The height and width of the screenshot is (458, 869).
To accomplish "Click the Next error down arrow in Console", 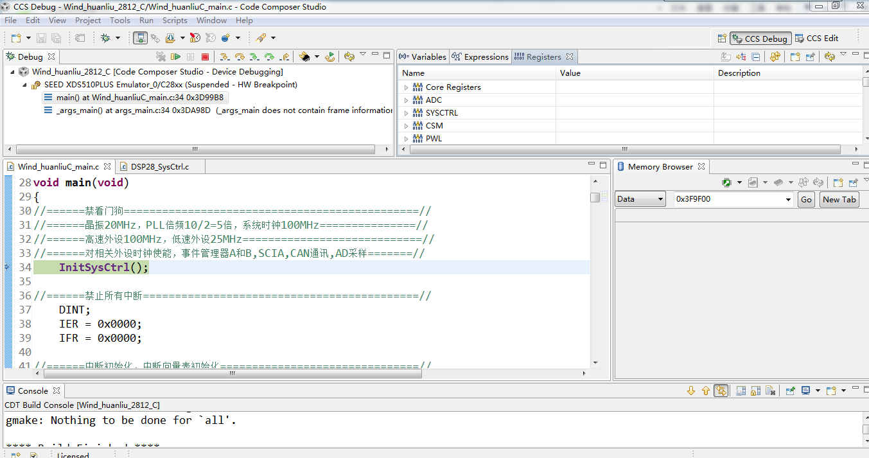I will 691,391.
